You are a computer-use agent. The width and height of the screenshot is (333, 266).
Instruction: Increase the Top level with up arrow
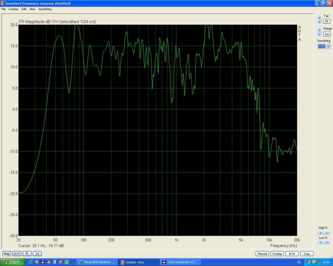[319, 17]
